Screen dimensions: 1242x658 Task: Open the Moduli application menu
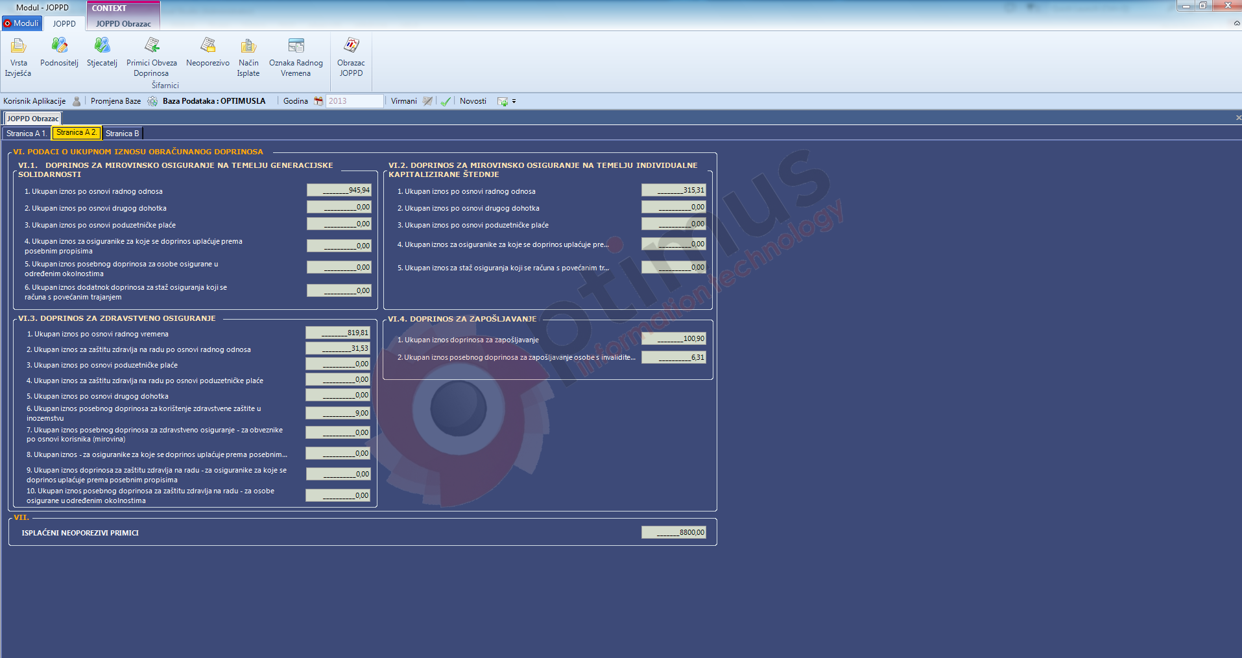click(x=21, y=23)
